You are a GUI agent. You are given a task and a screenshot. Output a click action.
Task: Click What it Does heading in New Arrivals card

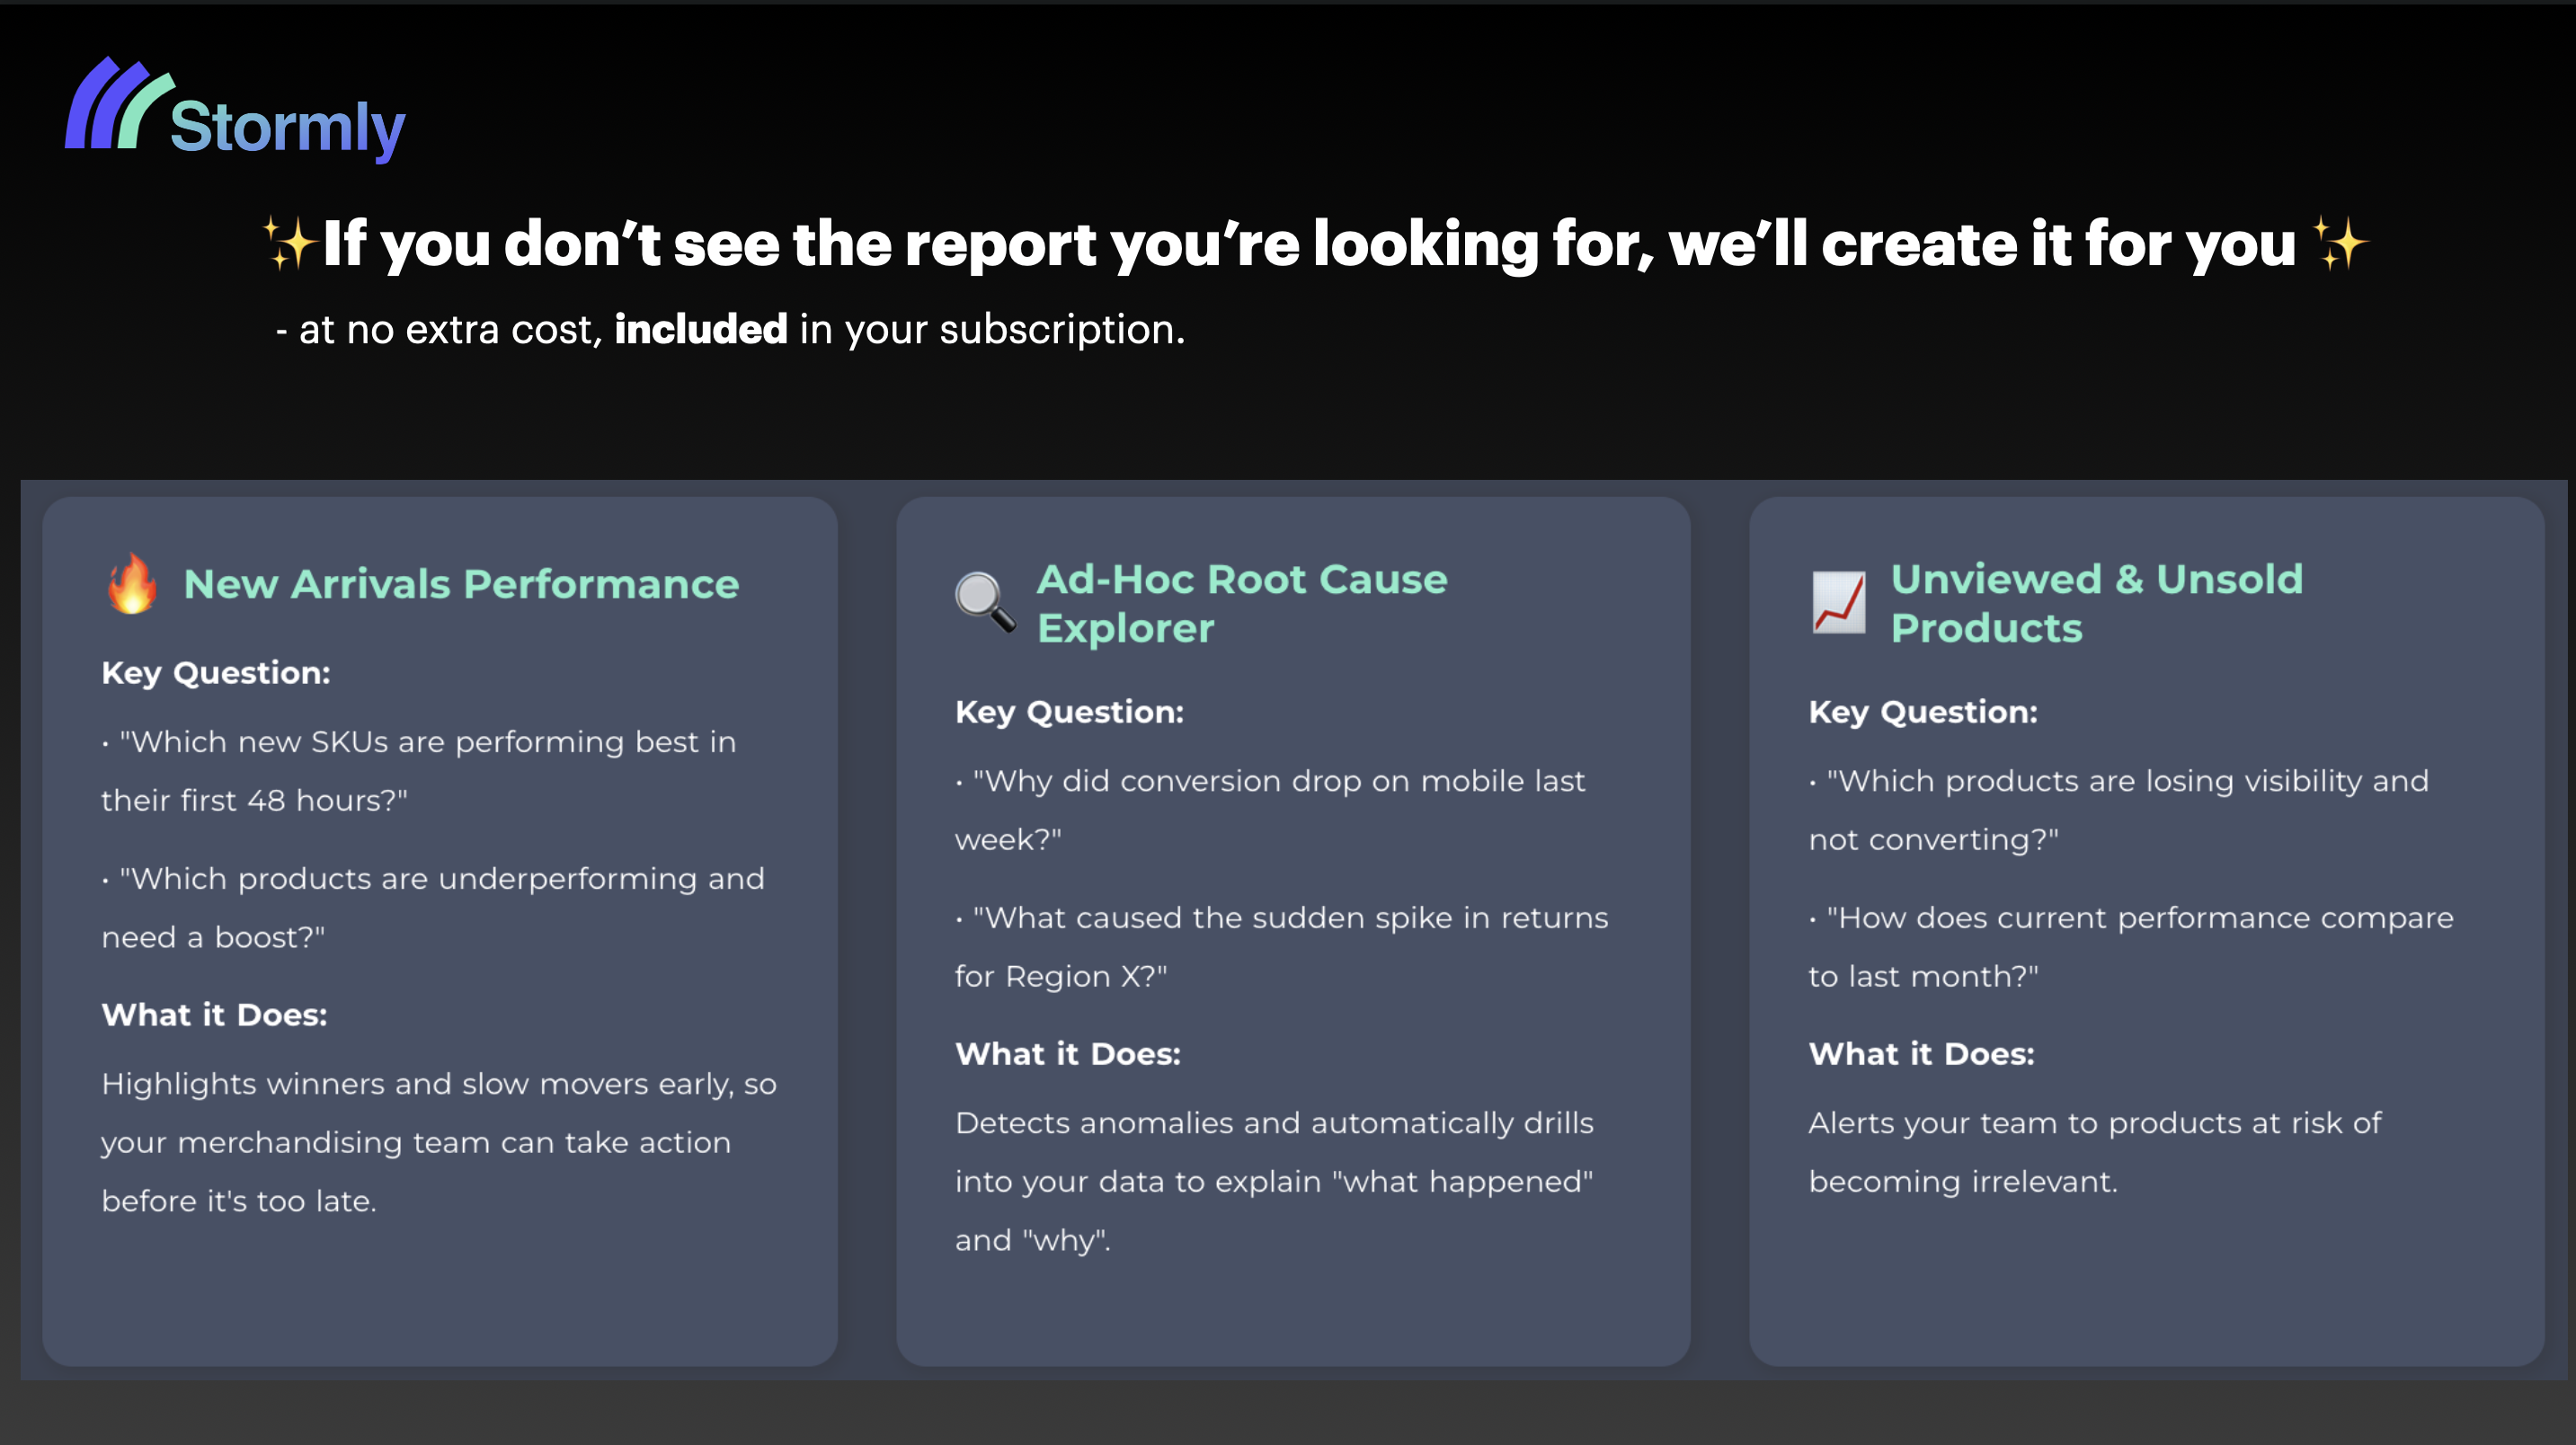pos(214,1015)
